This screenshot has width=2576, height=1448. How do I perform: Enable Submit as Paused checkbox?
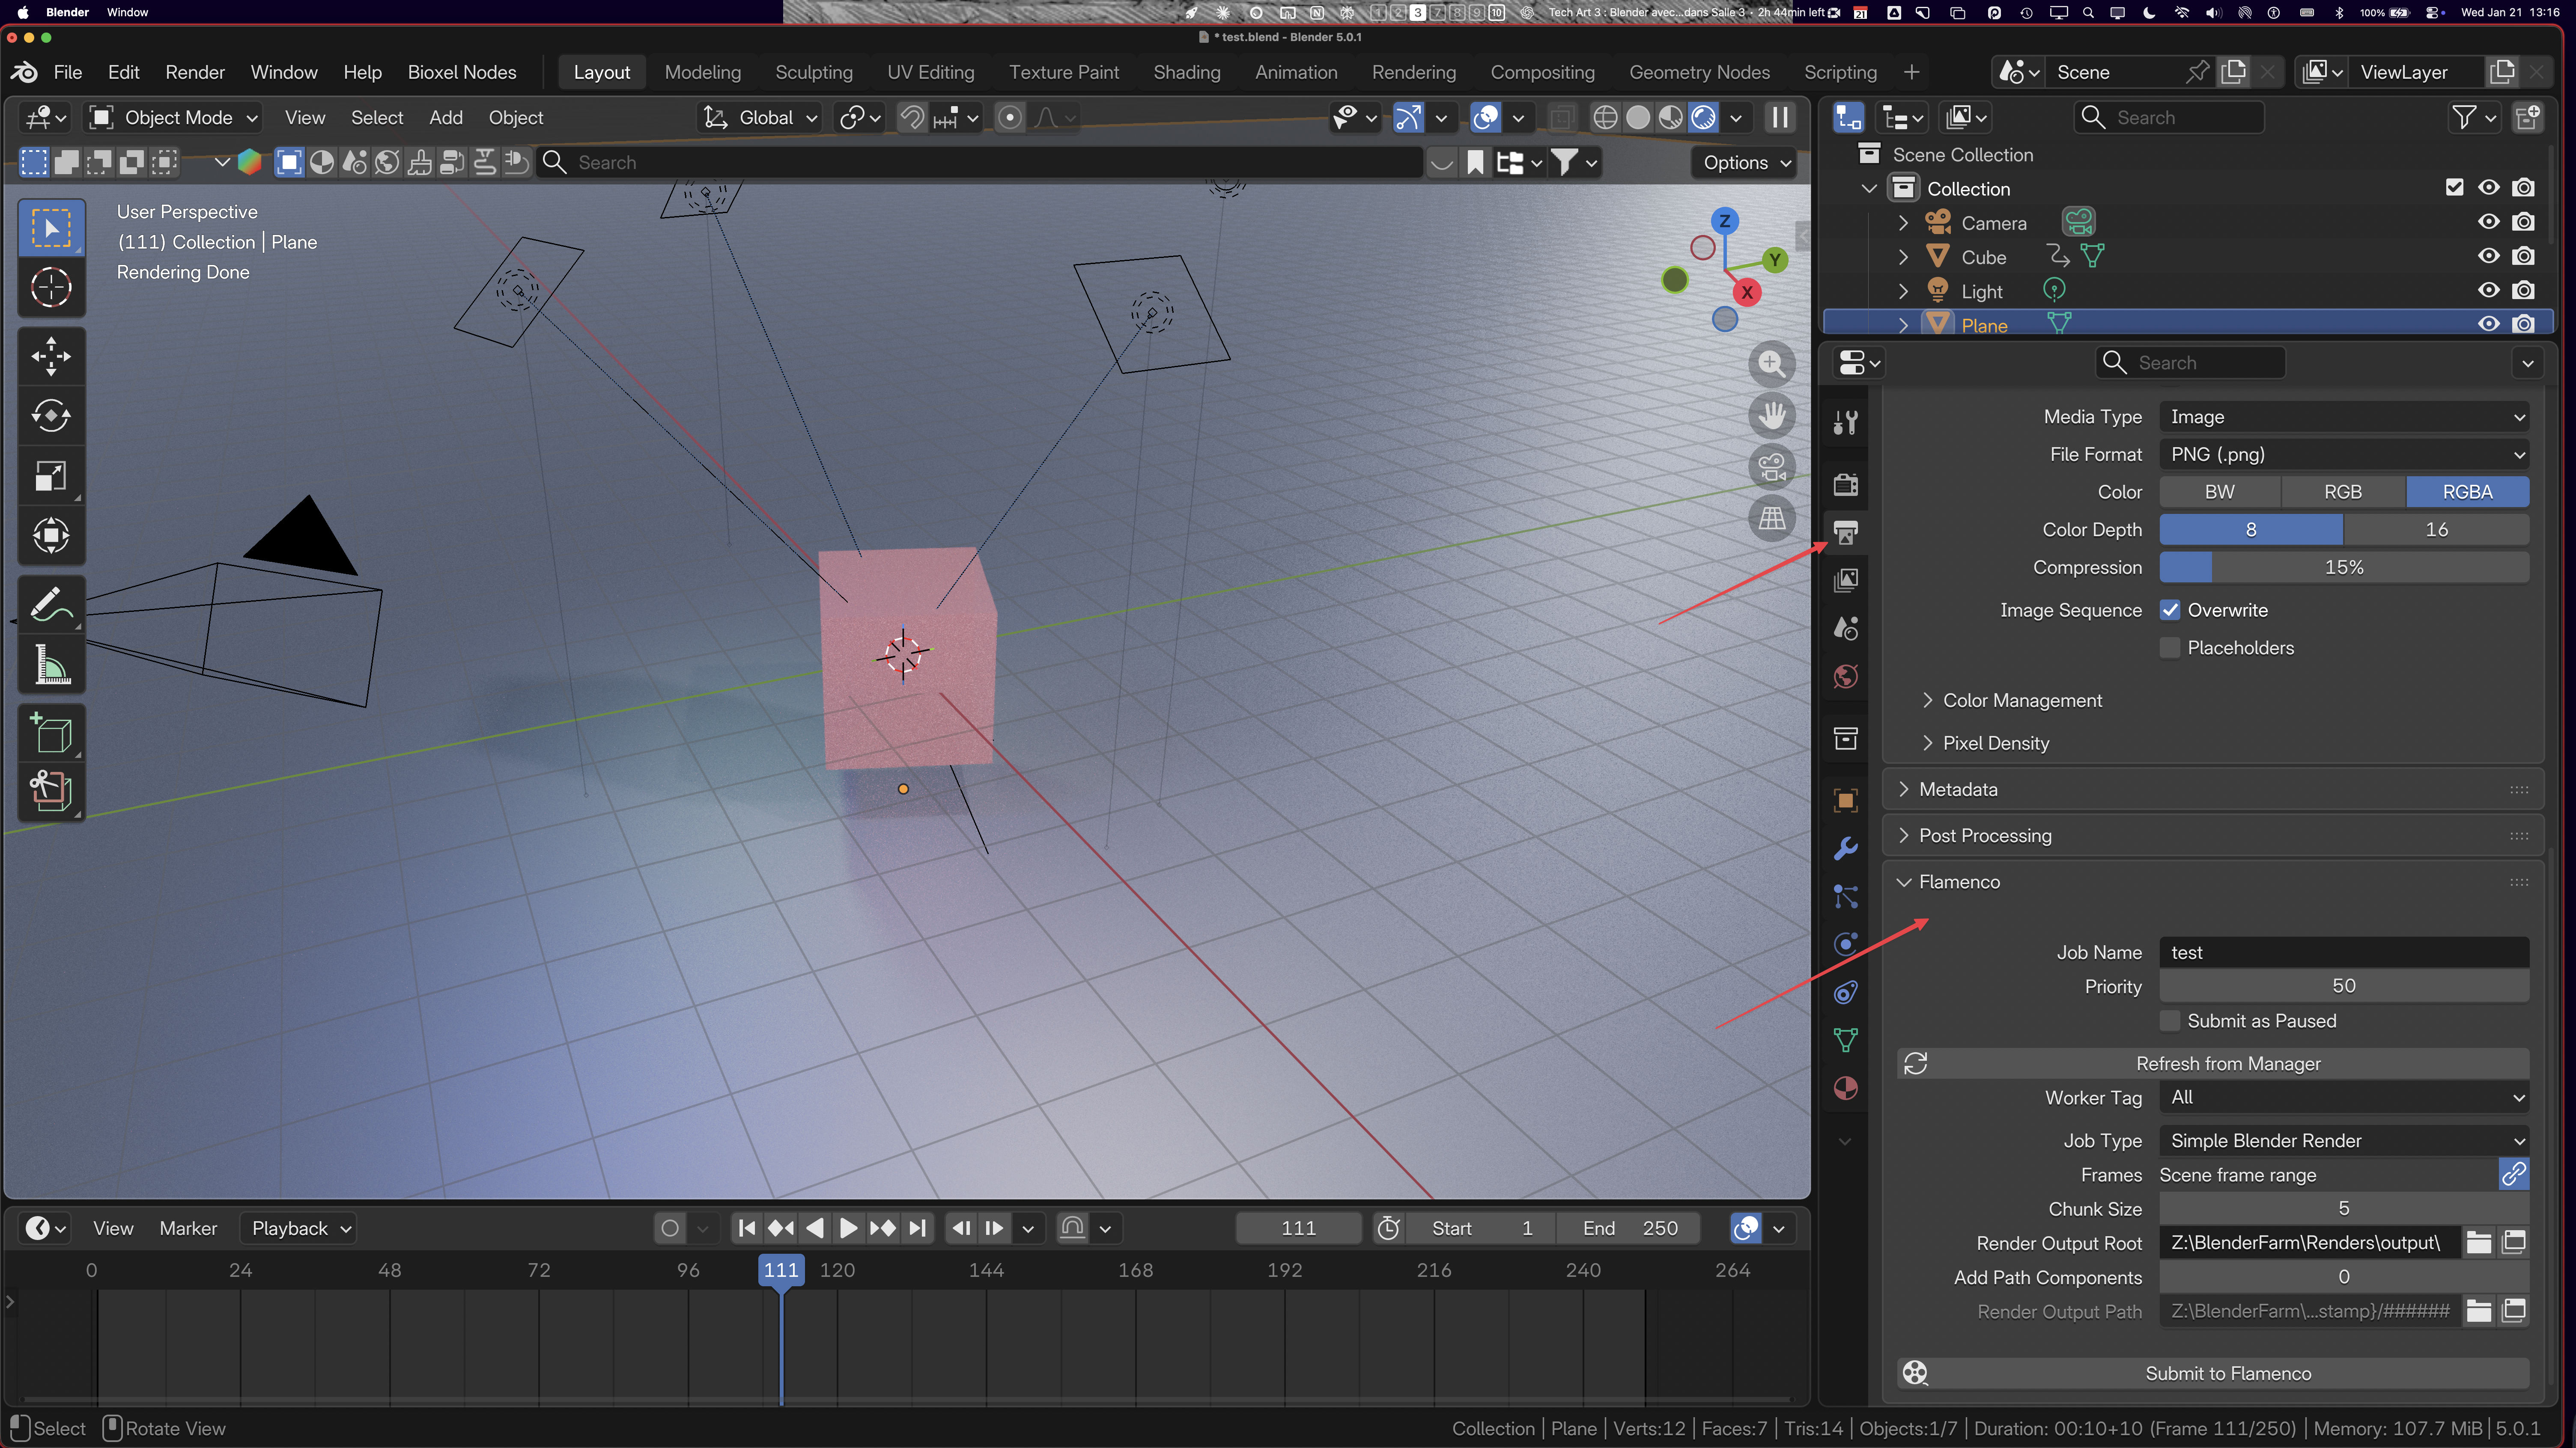tap(2170, 1021)
